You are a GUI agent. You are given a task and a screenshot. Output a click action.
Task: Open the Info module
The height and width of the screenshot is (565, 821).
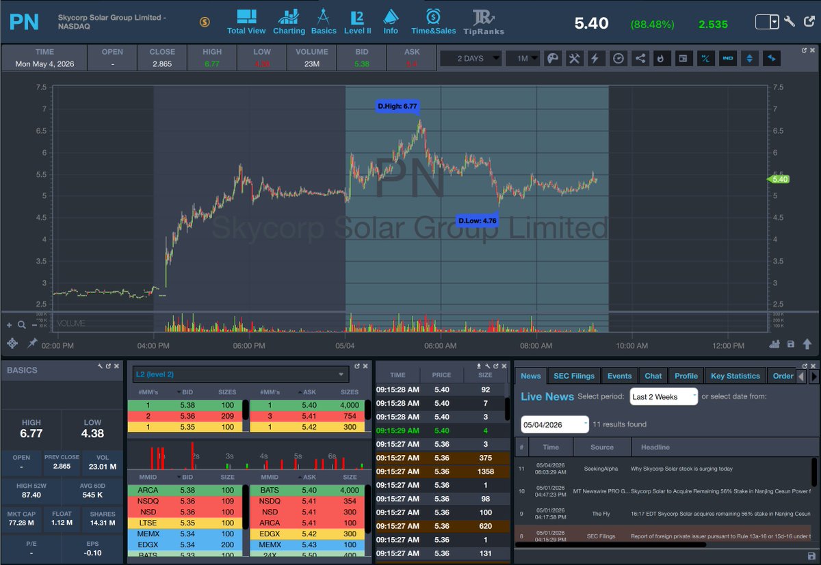pos(391,21)
